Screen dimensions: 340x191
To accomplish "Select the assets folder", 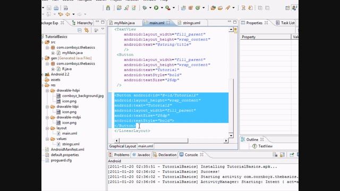I will click(x=55, y=80).
